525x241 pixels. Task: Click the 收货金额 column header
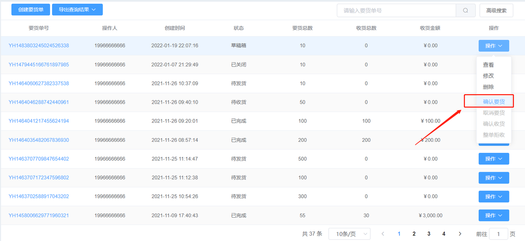tap(430, 28)
